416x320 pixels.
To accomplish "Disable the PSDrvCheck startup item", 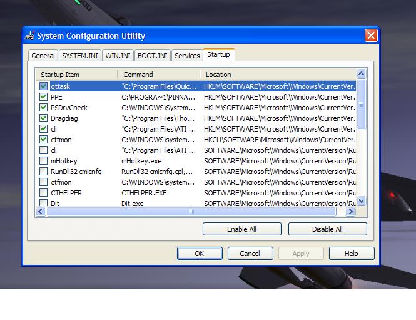I will [43, 108].
